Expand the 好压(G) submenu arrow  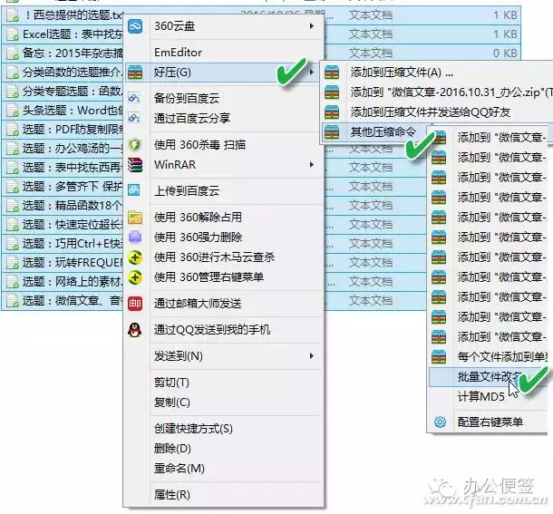312,73
